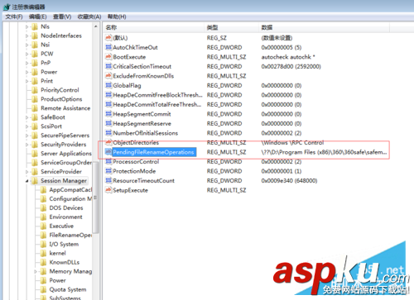Sort values by the 类型 column header
The image size is (414, 300).
232,27
